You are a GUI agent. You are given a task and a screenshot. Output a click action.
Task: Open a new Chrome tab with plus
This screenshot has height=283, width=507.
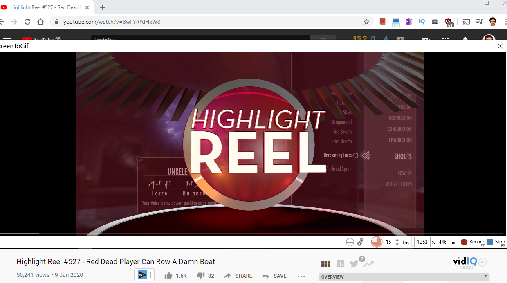103,7
